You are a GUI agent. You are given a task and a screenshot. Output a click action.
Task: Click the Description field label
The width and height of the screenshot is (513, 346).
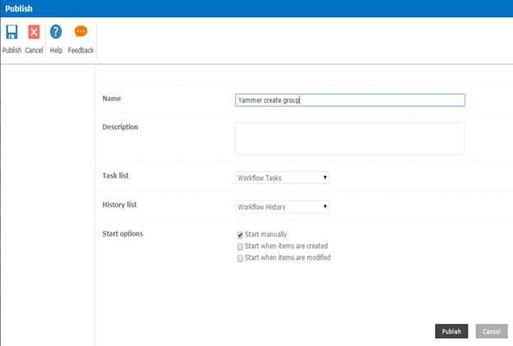(120, 127)
